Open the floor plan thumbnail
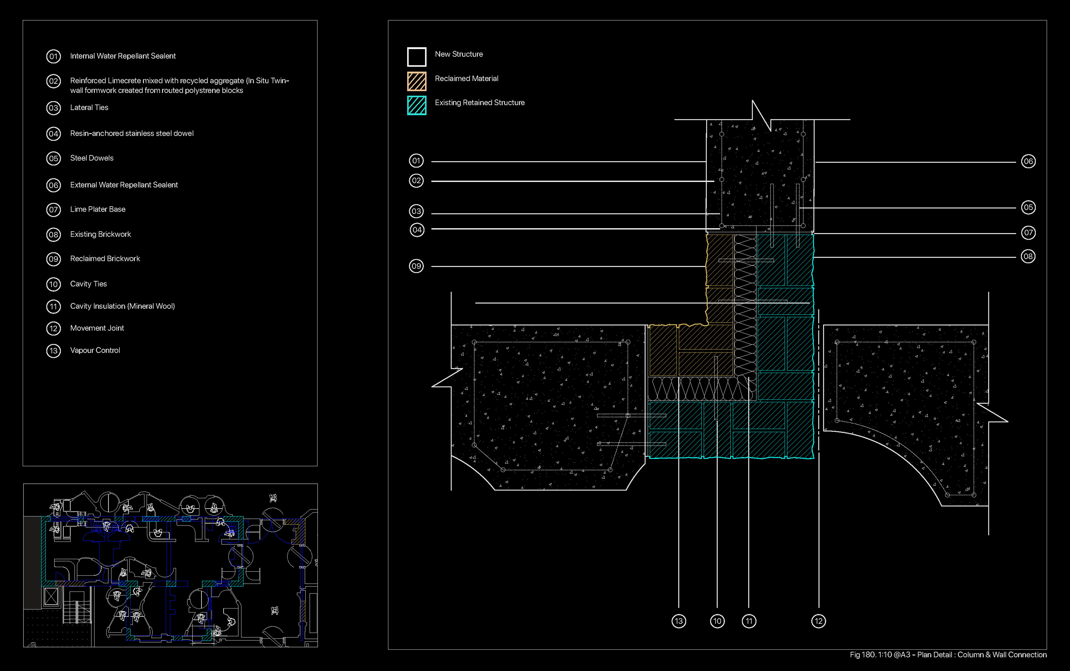1070x671 pixels. coord(171,565)
